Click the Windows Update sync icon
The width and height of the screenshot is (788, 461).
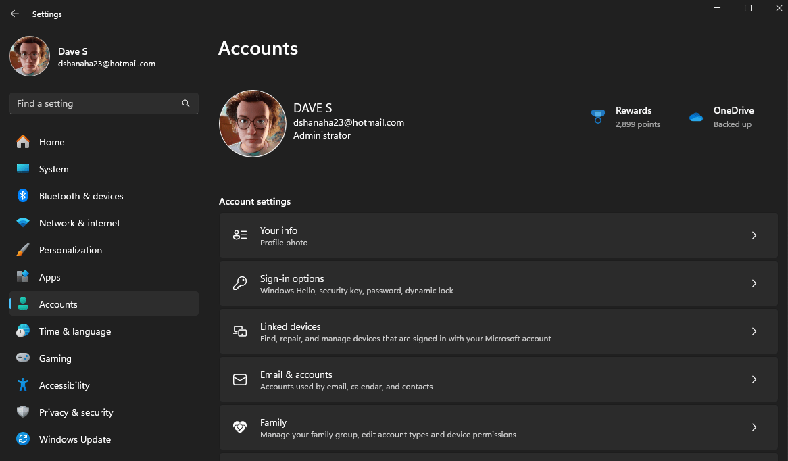pos(23,439)
